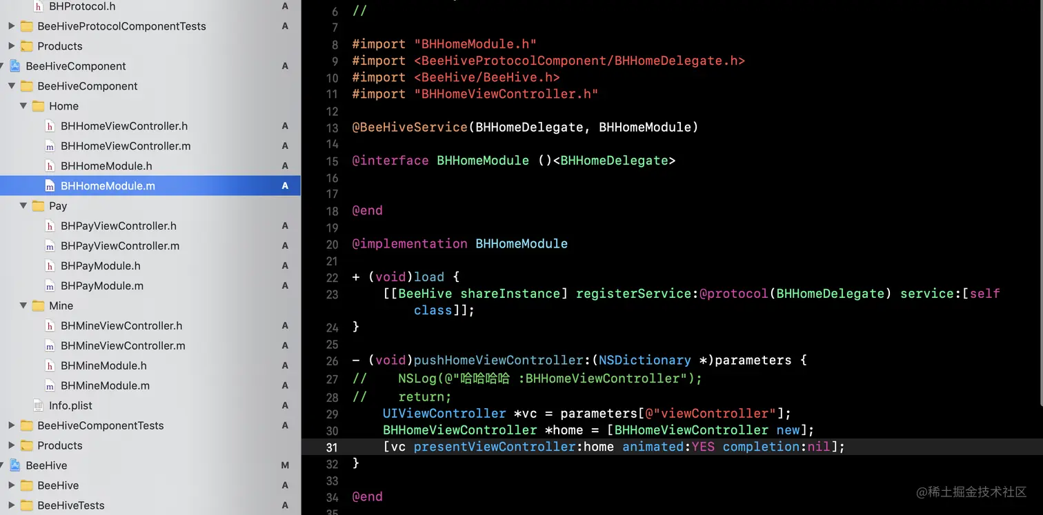1043x515 pixels.
Task: Click the M status badge beside BeeHive project
Action: point(285,465)
